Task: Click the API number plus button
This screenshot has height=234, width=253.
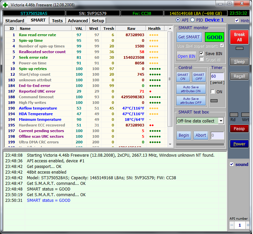Action: click(248, 225)
